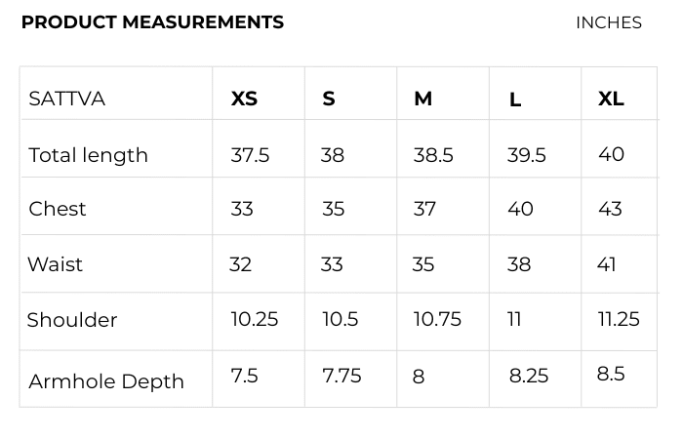Click the Total length row label

(x=88, y=155)
